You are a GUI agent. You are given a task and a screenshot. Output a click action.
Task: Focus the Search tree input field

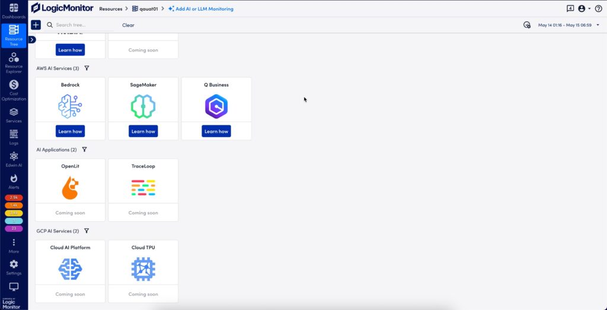click(x=84, y=25)
